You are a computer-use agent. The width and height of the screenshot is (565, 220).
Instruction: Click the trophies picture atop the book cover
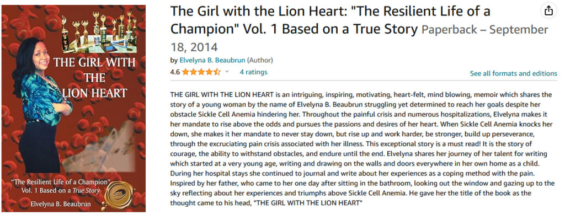point(99,33)
